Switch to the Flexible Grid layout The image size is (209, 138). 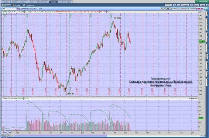coord(29,5)
